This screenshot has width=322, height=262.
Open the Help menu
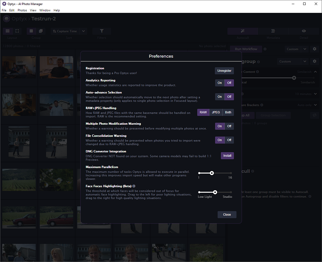[x=57, y=10]
